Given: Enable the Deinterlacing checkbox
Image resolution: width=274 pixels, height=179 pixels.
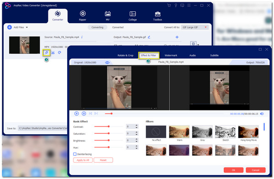Looking at the screenshot, I should click(x=75, y=154).
